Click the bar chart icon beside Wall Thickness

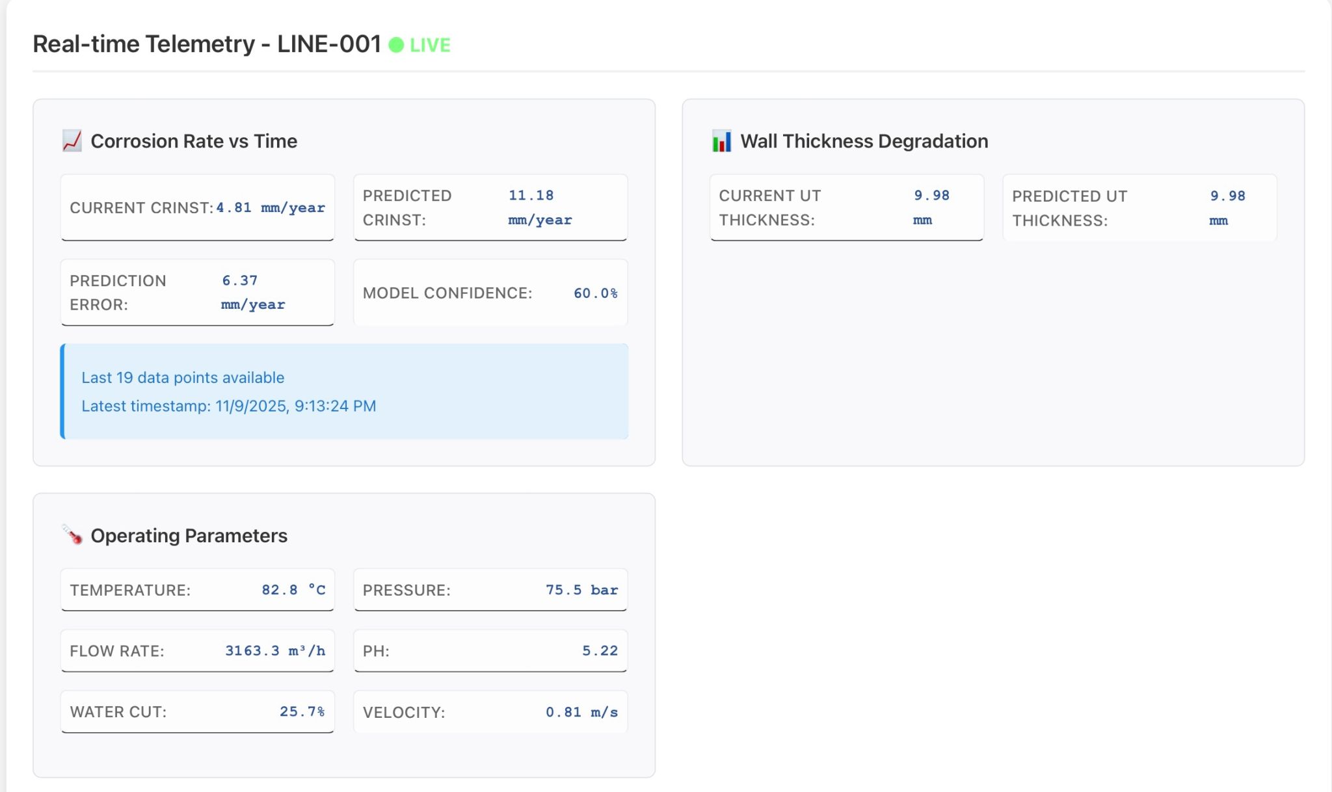pos(721,141)
